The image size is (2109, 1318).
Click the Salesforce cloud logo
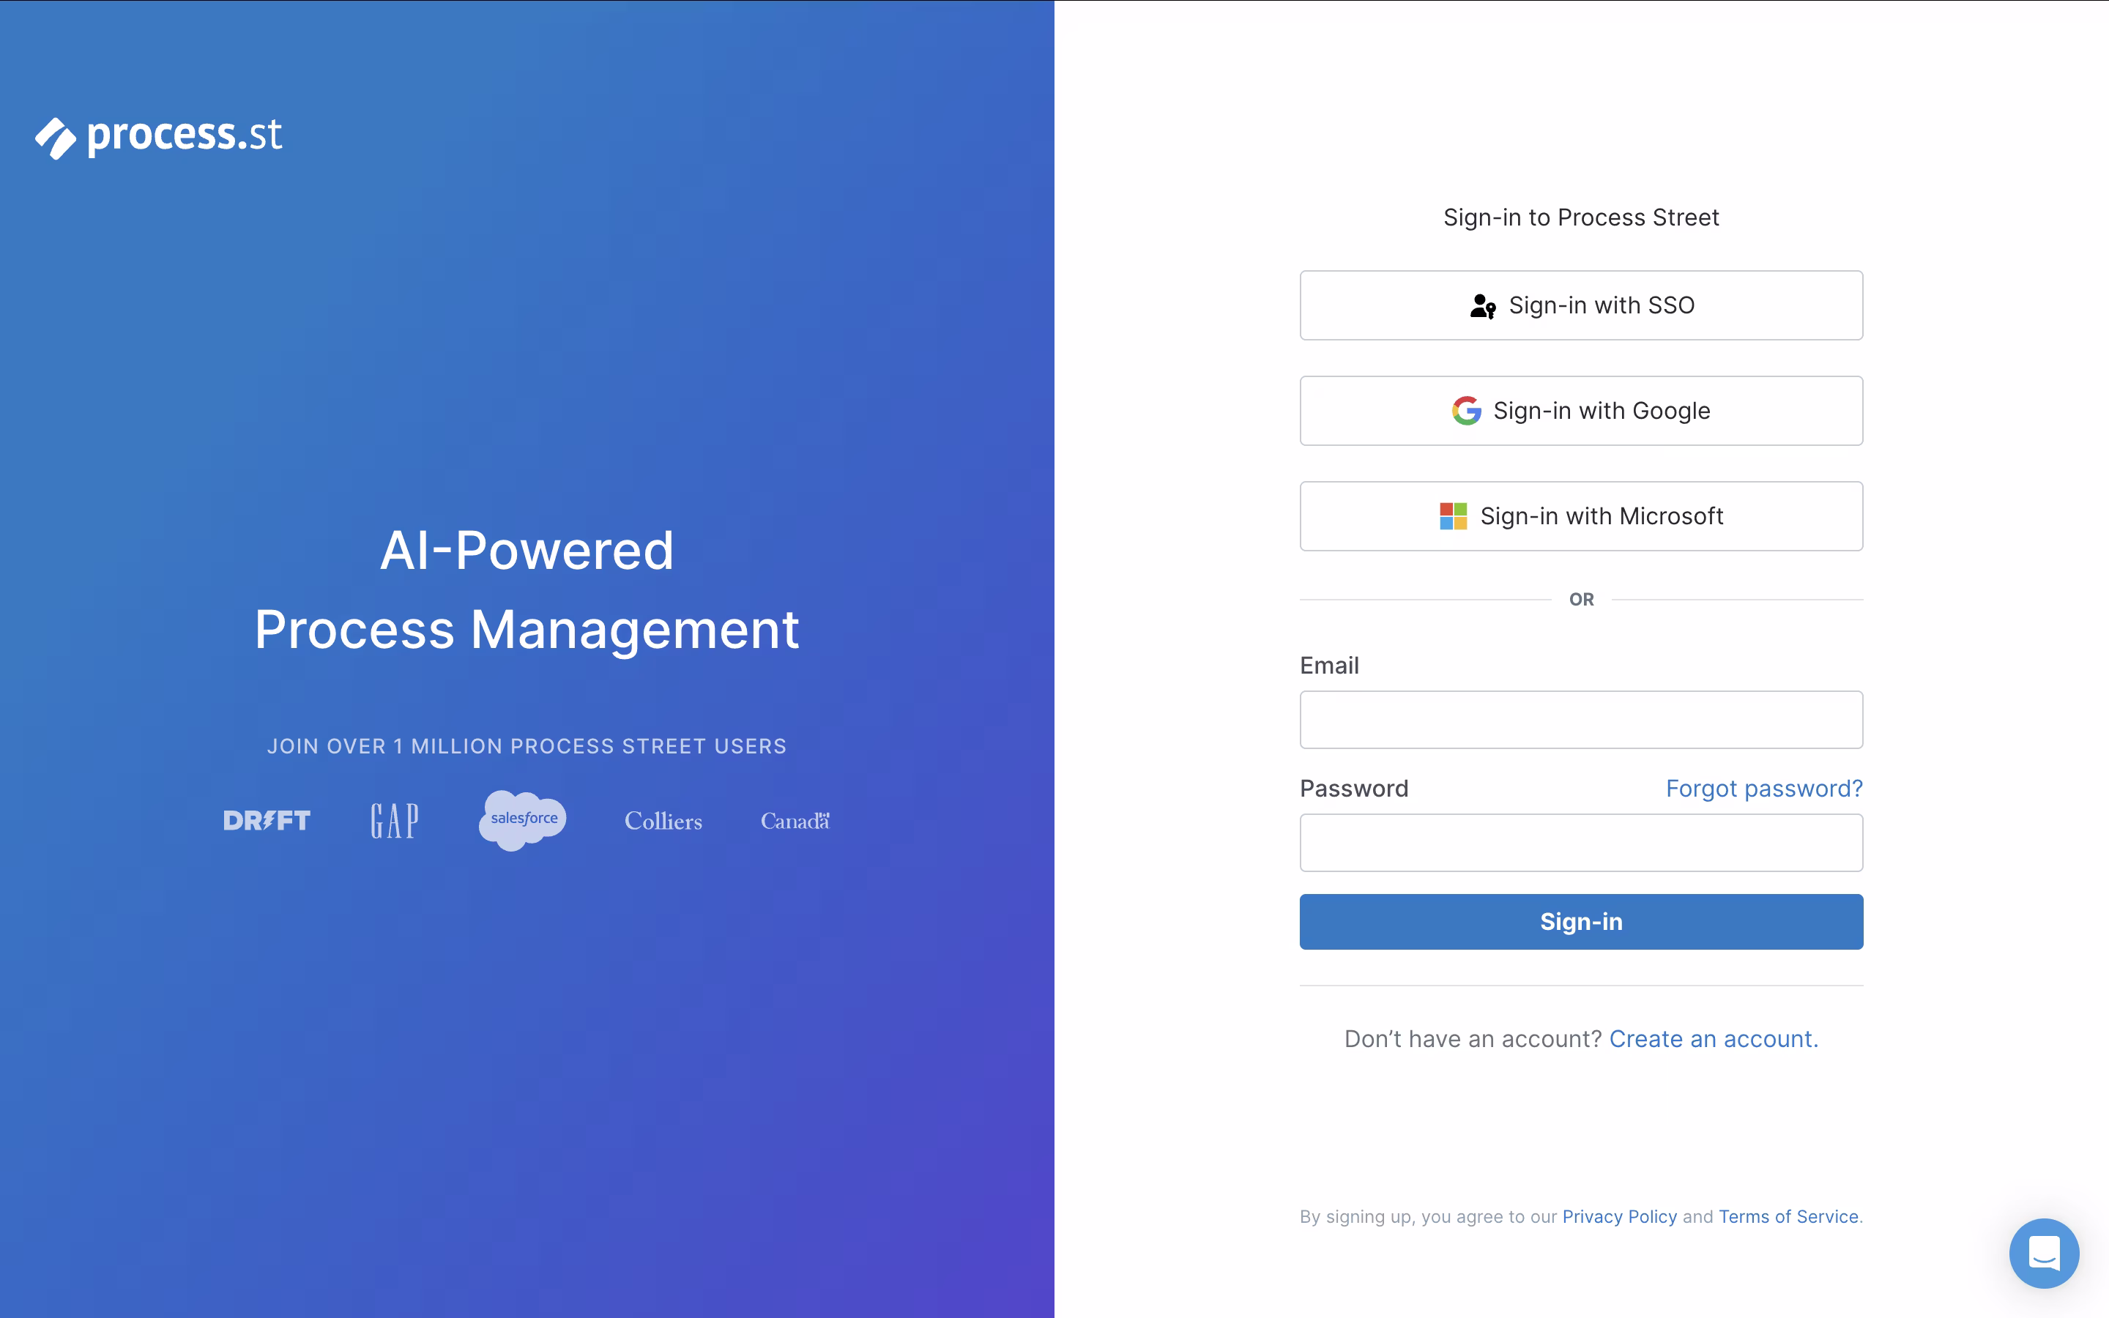[522, 819]
